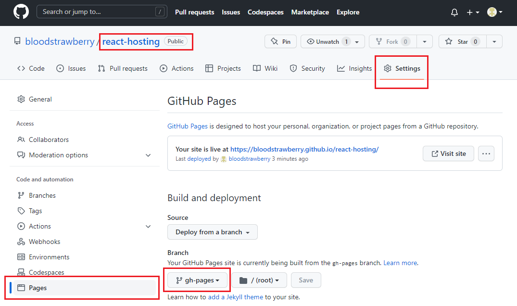Image resolution: width=517 pixels, height=306 pixels.
Task: Open the plus create-new dropdown
Action: point(473,13)
